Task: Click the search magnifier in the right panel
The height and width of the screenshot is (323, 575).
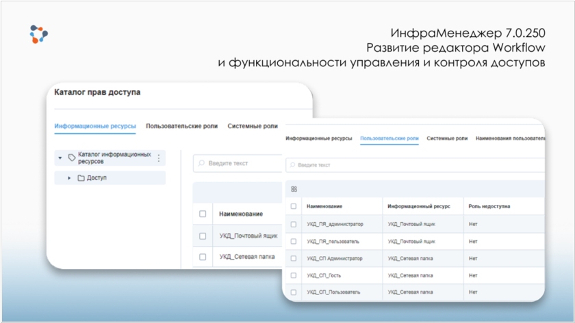Action: 292,165
